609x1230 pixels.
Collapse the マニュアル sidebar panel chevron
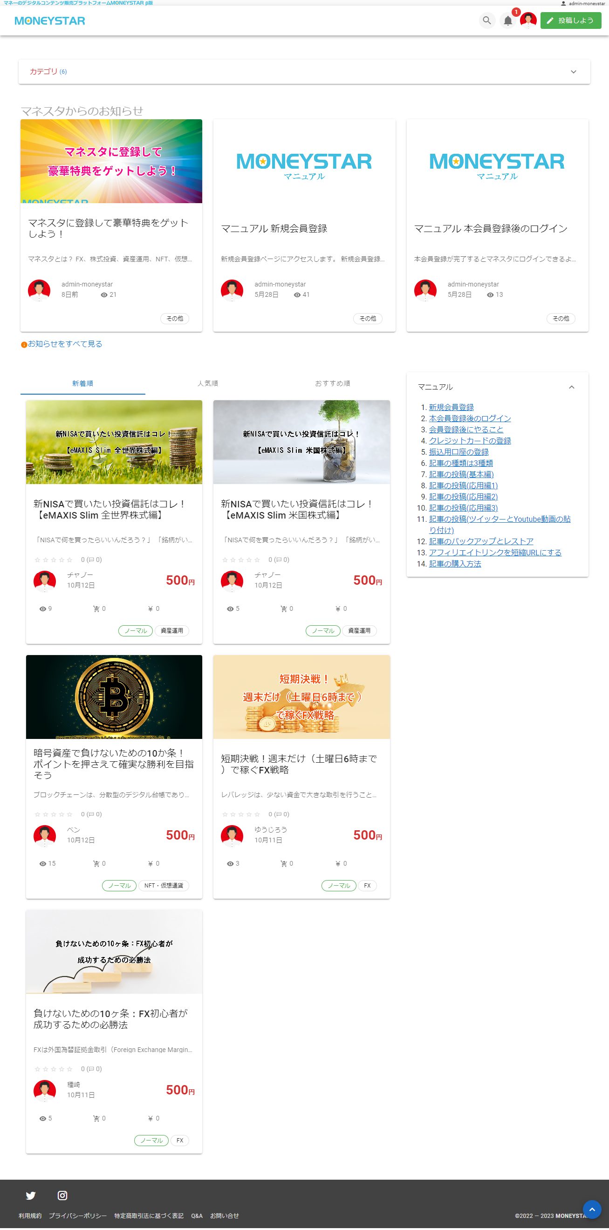(x=571, y=387)
